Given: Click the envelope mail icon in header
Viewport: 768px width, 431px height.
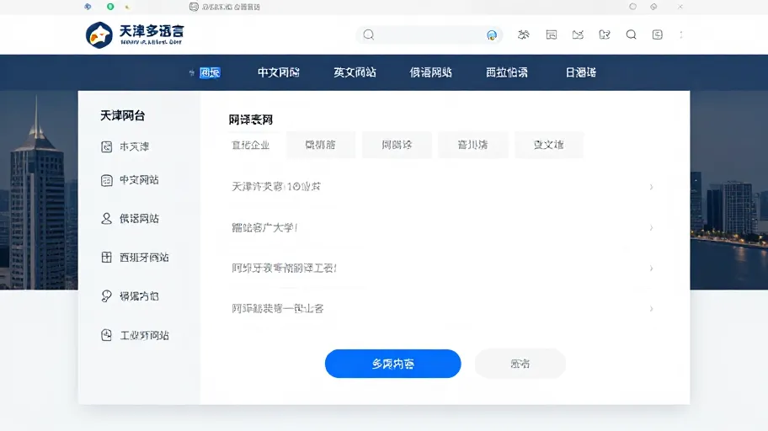Looking at the screenshot, I should pyautogui.click(x=578, y=35).
